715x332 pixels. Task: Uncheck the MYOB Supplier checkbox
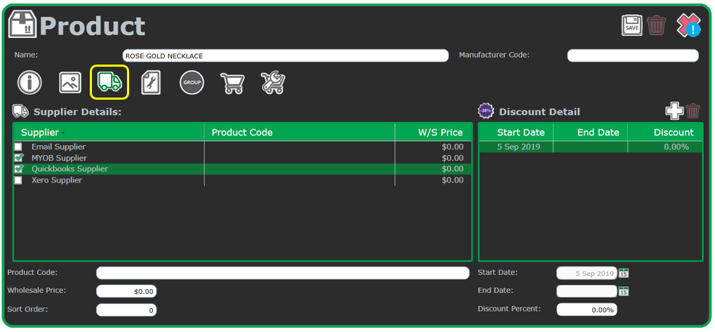coord(18,158)
